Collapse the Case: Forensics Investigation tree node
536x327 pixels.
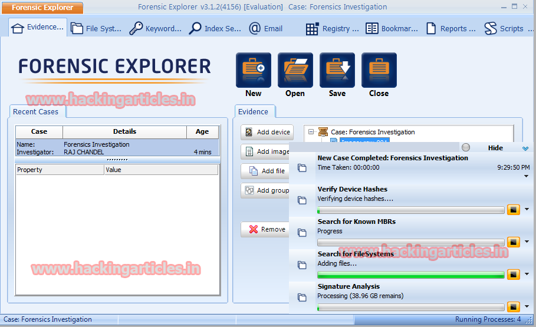pyautogui.click(x=311, y=131)
